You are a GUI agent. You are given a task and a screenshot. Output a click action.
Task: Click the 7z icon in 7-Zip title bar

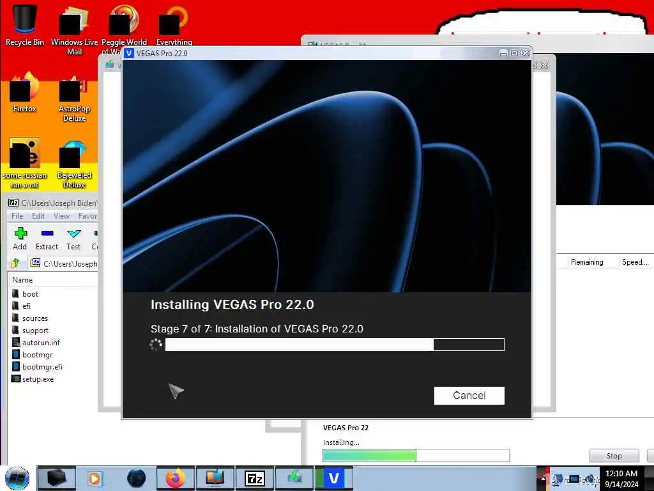13,203
